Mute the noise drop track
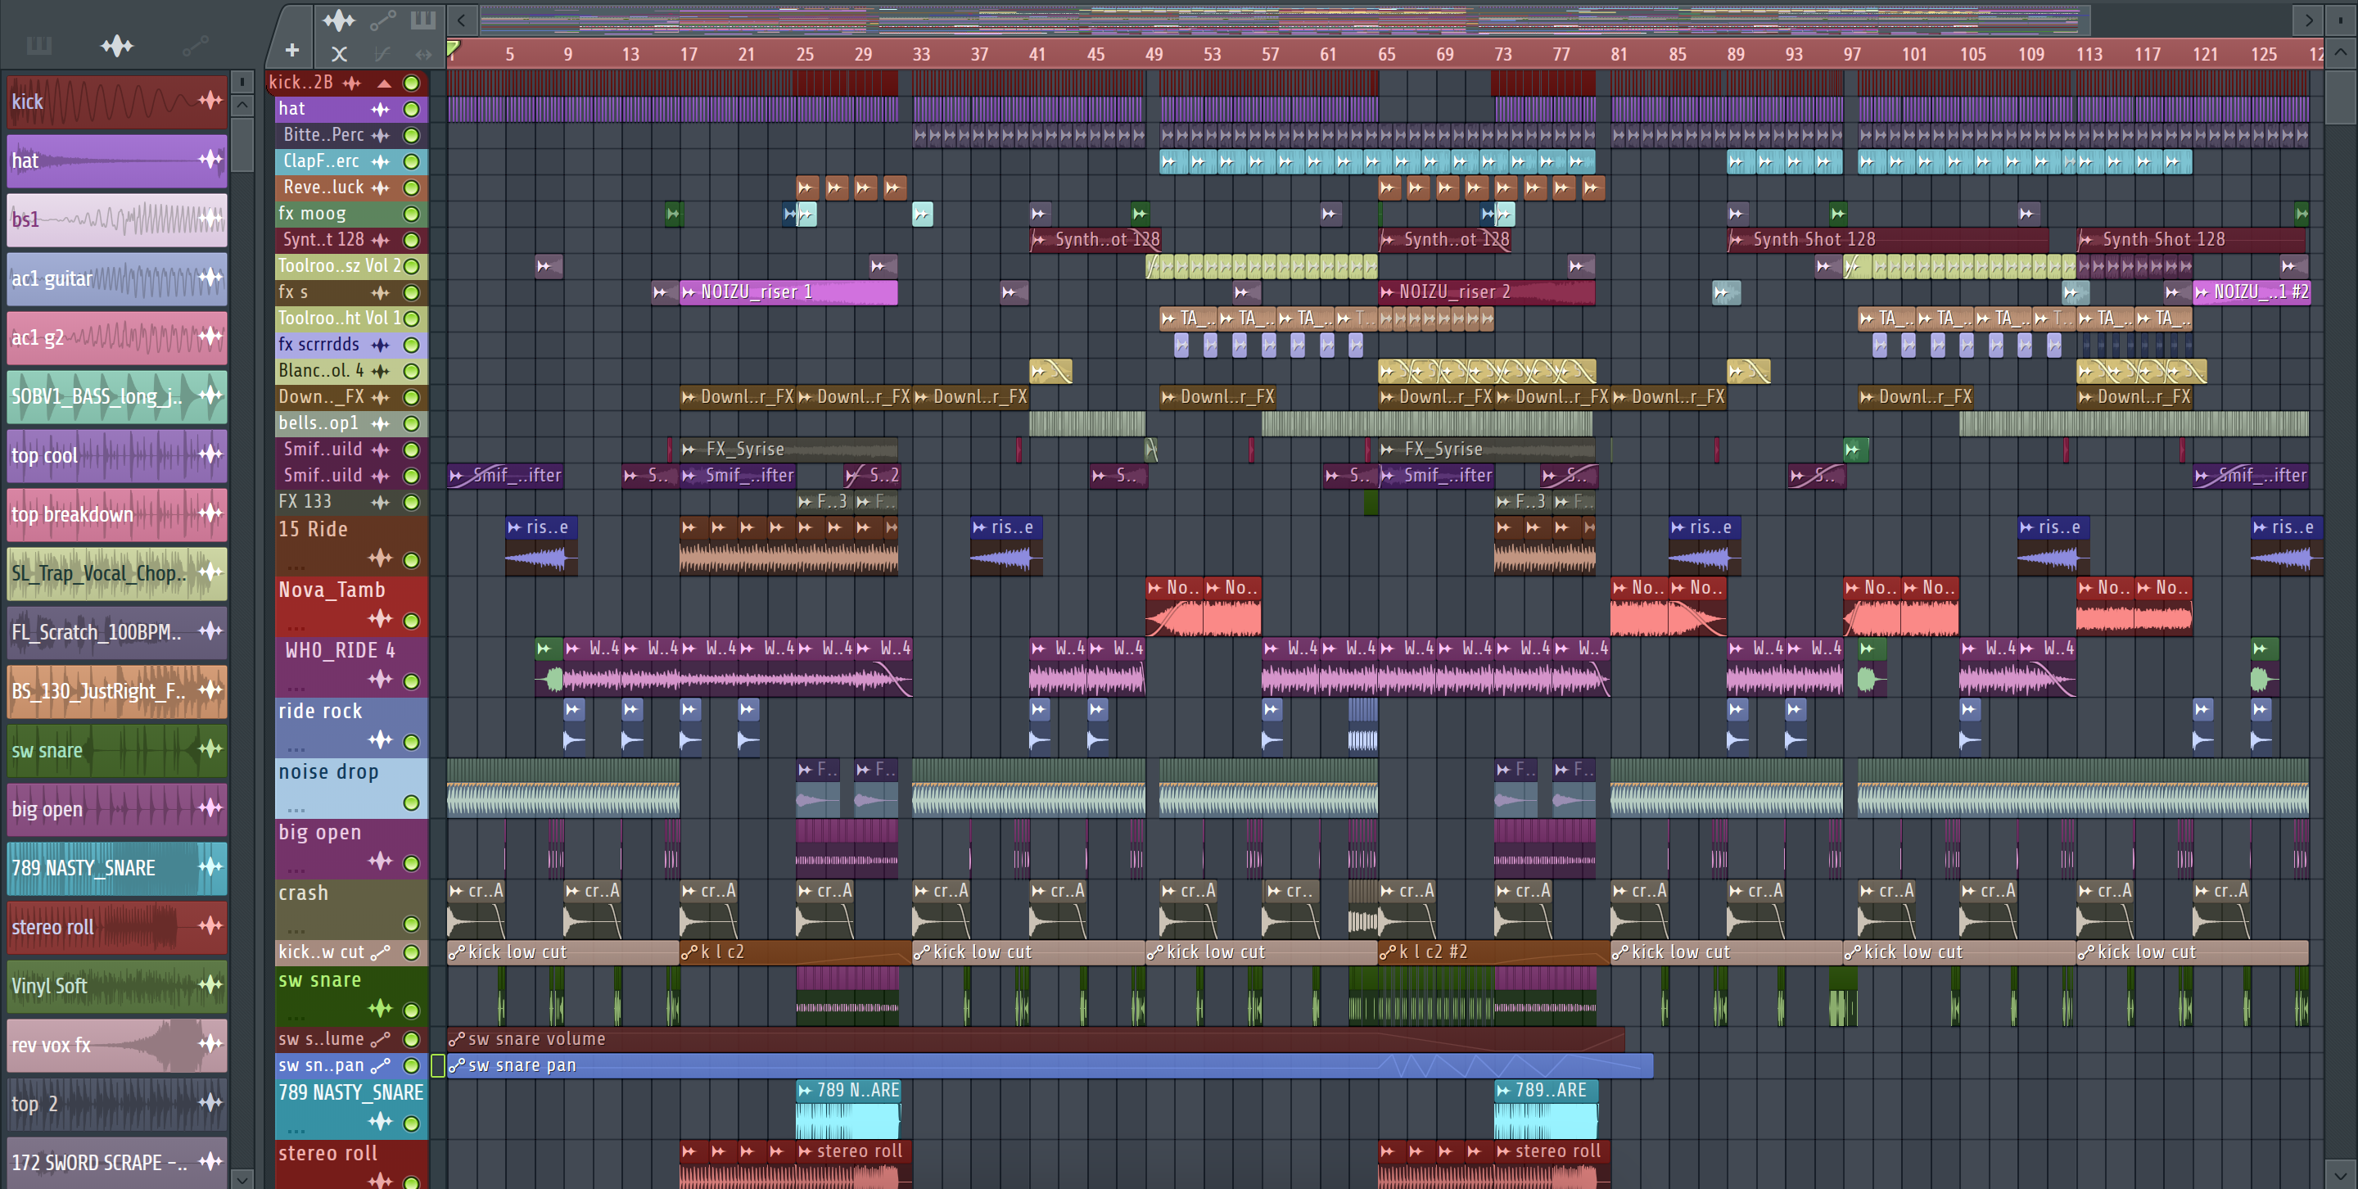2358x1189 pixels. pos(412,802)
